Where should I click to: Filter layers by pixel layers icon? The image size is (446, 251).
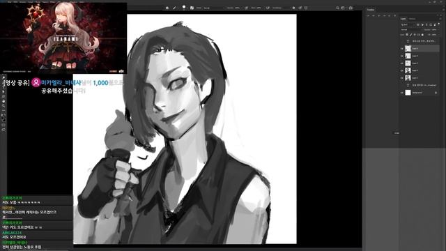[x=418, y=24]
